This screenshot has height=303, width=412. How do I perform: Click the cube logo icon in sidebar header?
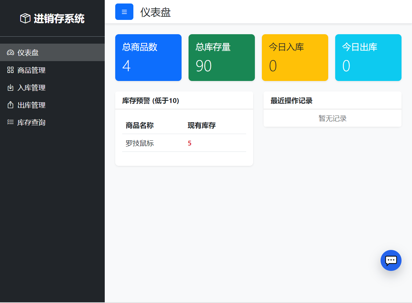coord(25,18)
